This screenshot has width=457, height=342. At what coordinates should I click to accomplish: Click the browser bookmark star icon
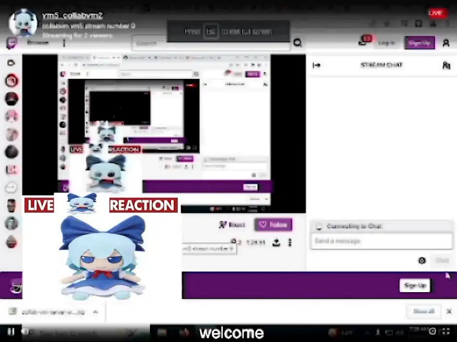[387, 24]
